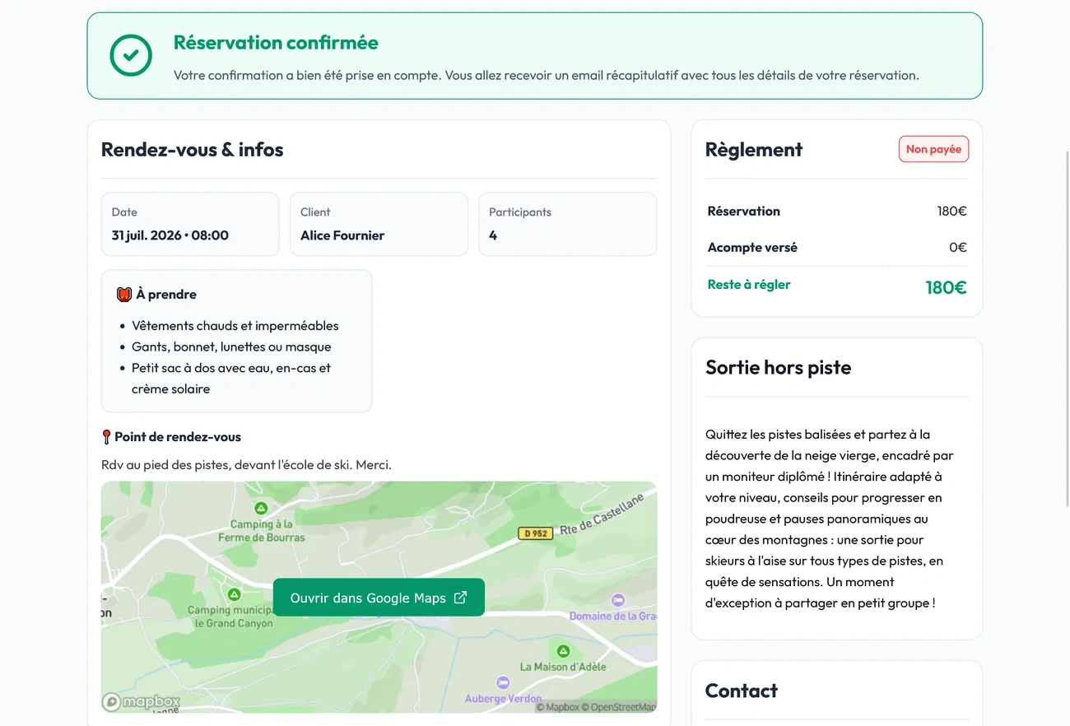Click the D 952 road shield on the map
Viewport: 1070px width, 726px height.
tap(535, 533)
